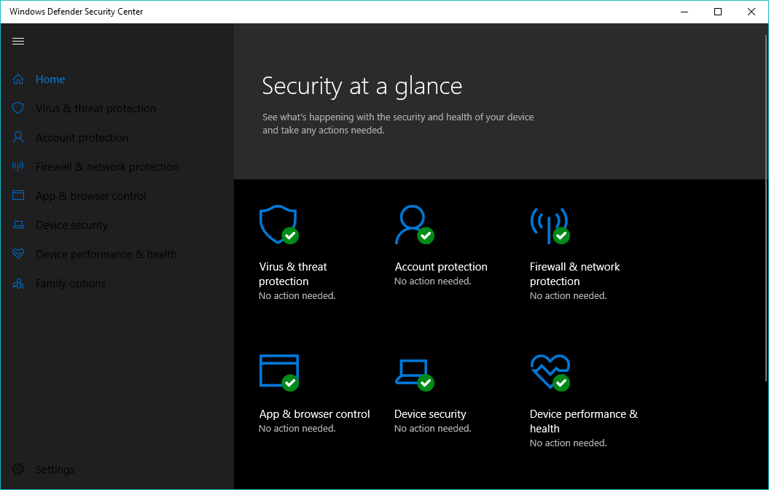
Task: Click the Firewall & network antenna tile icon
Action: [548, 224]
